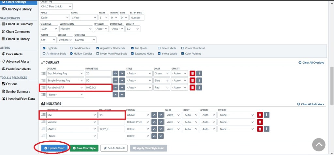Delete the MACD indicator row
This screenshot has height=155, width=334.
(260, 129)
